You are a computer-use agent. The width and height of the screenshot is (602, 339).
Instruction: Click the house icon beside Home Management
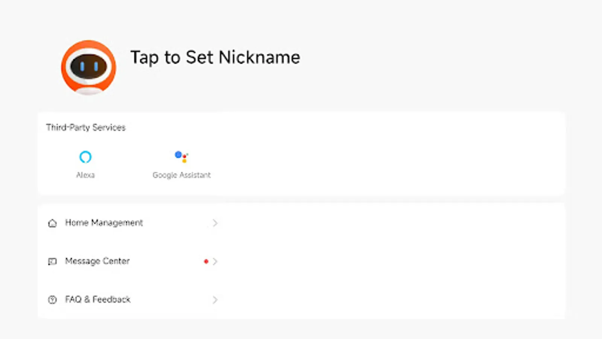[53, 223]
